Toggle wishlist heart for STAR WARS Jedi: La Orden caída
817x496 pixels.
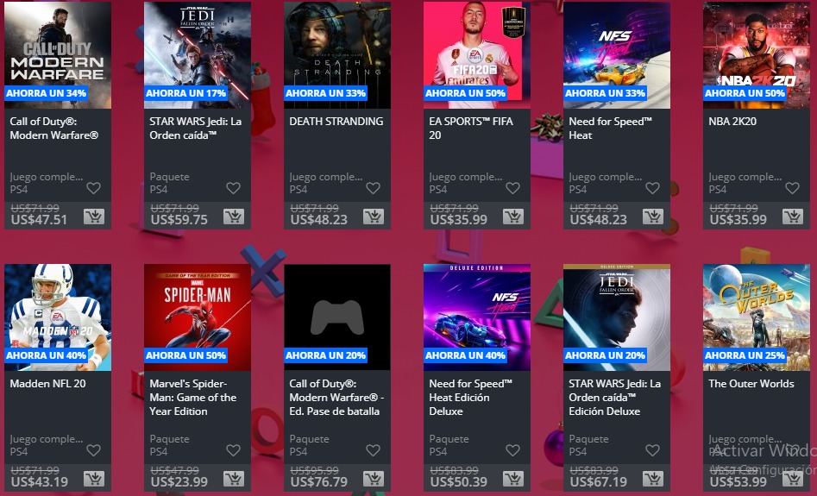pos(233,187)
